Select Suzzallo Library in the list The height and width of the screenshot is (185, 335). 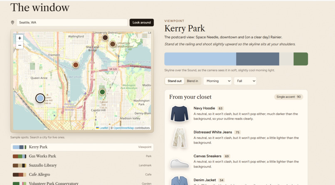click(x=82, y=166)
